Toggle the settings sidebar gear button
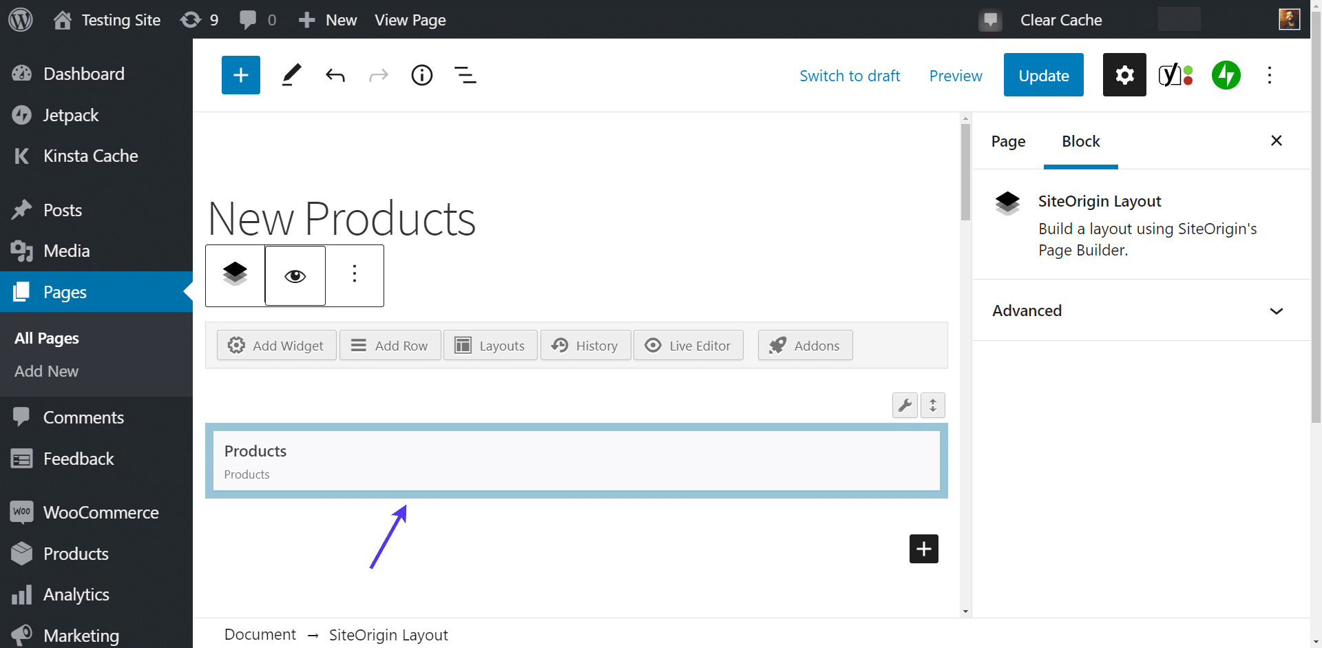Viewport: 1322px width, 648px height. coord(1124,75)
